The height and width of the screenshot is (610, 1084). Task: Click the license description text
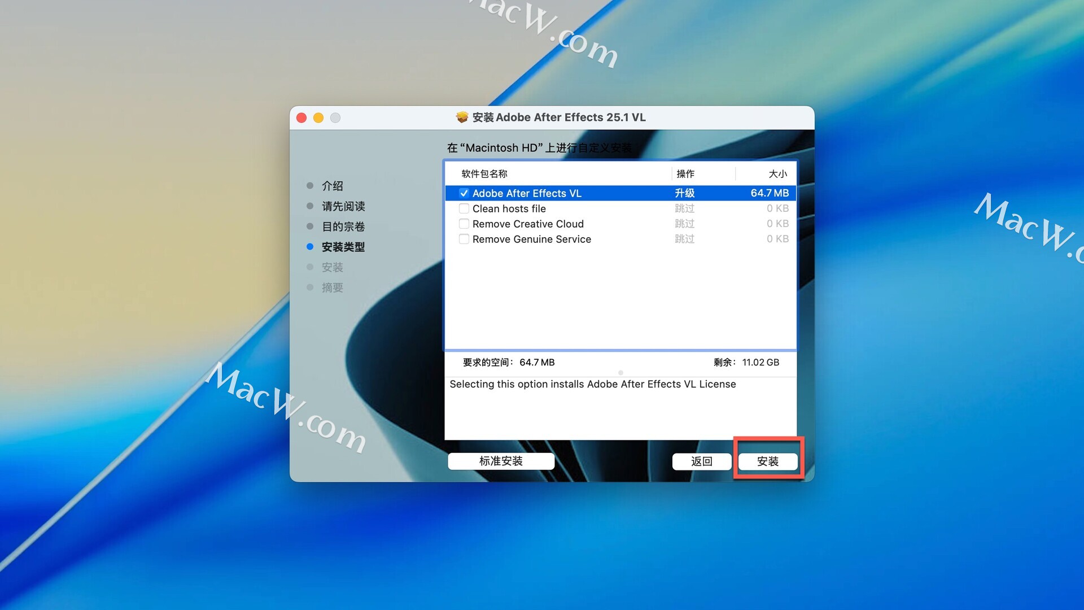[593, 384]
